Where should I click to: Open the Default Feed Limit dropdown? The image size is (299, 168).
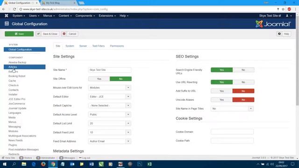(110, 133)
